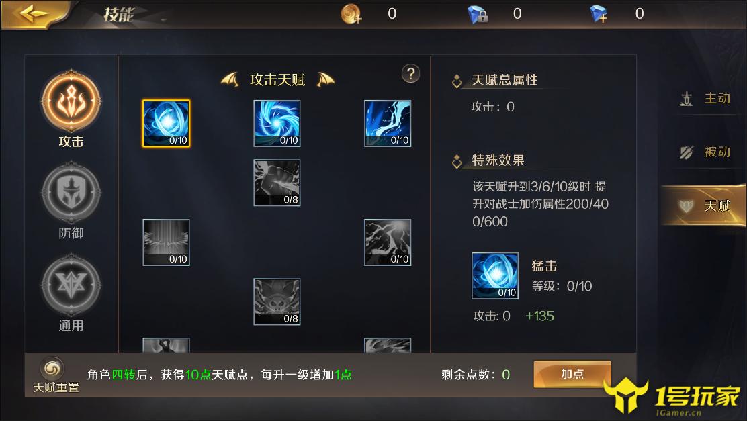This screenshot has width=747, height=421.
Task: Click the 天赋重置 reset button
Action: coord(55,375)
